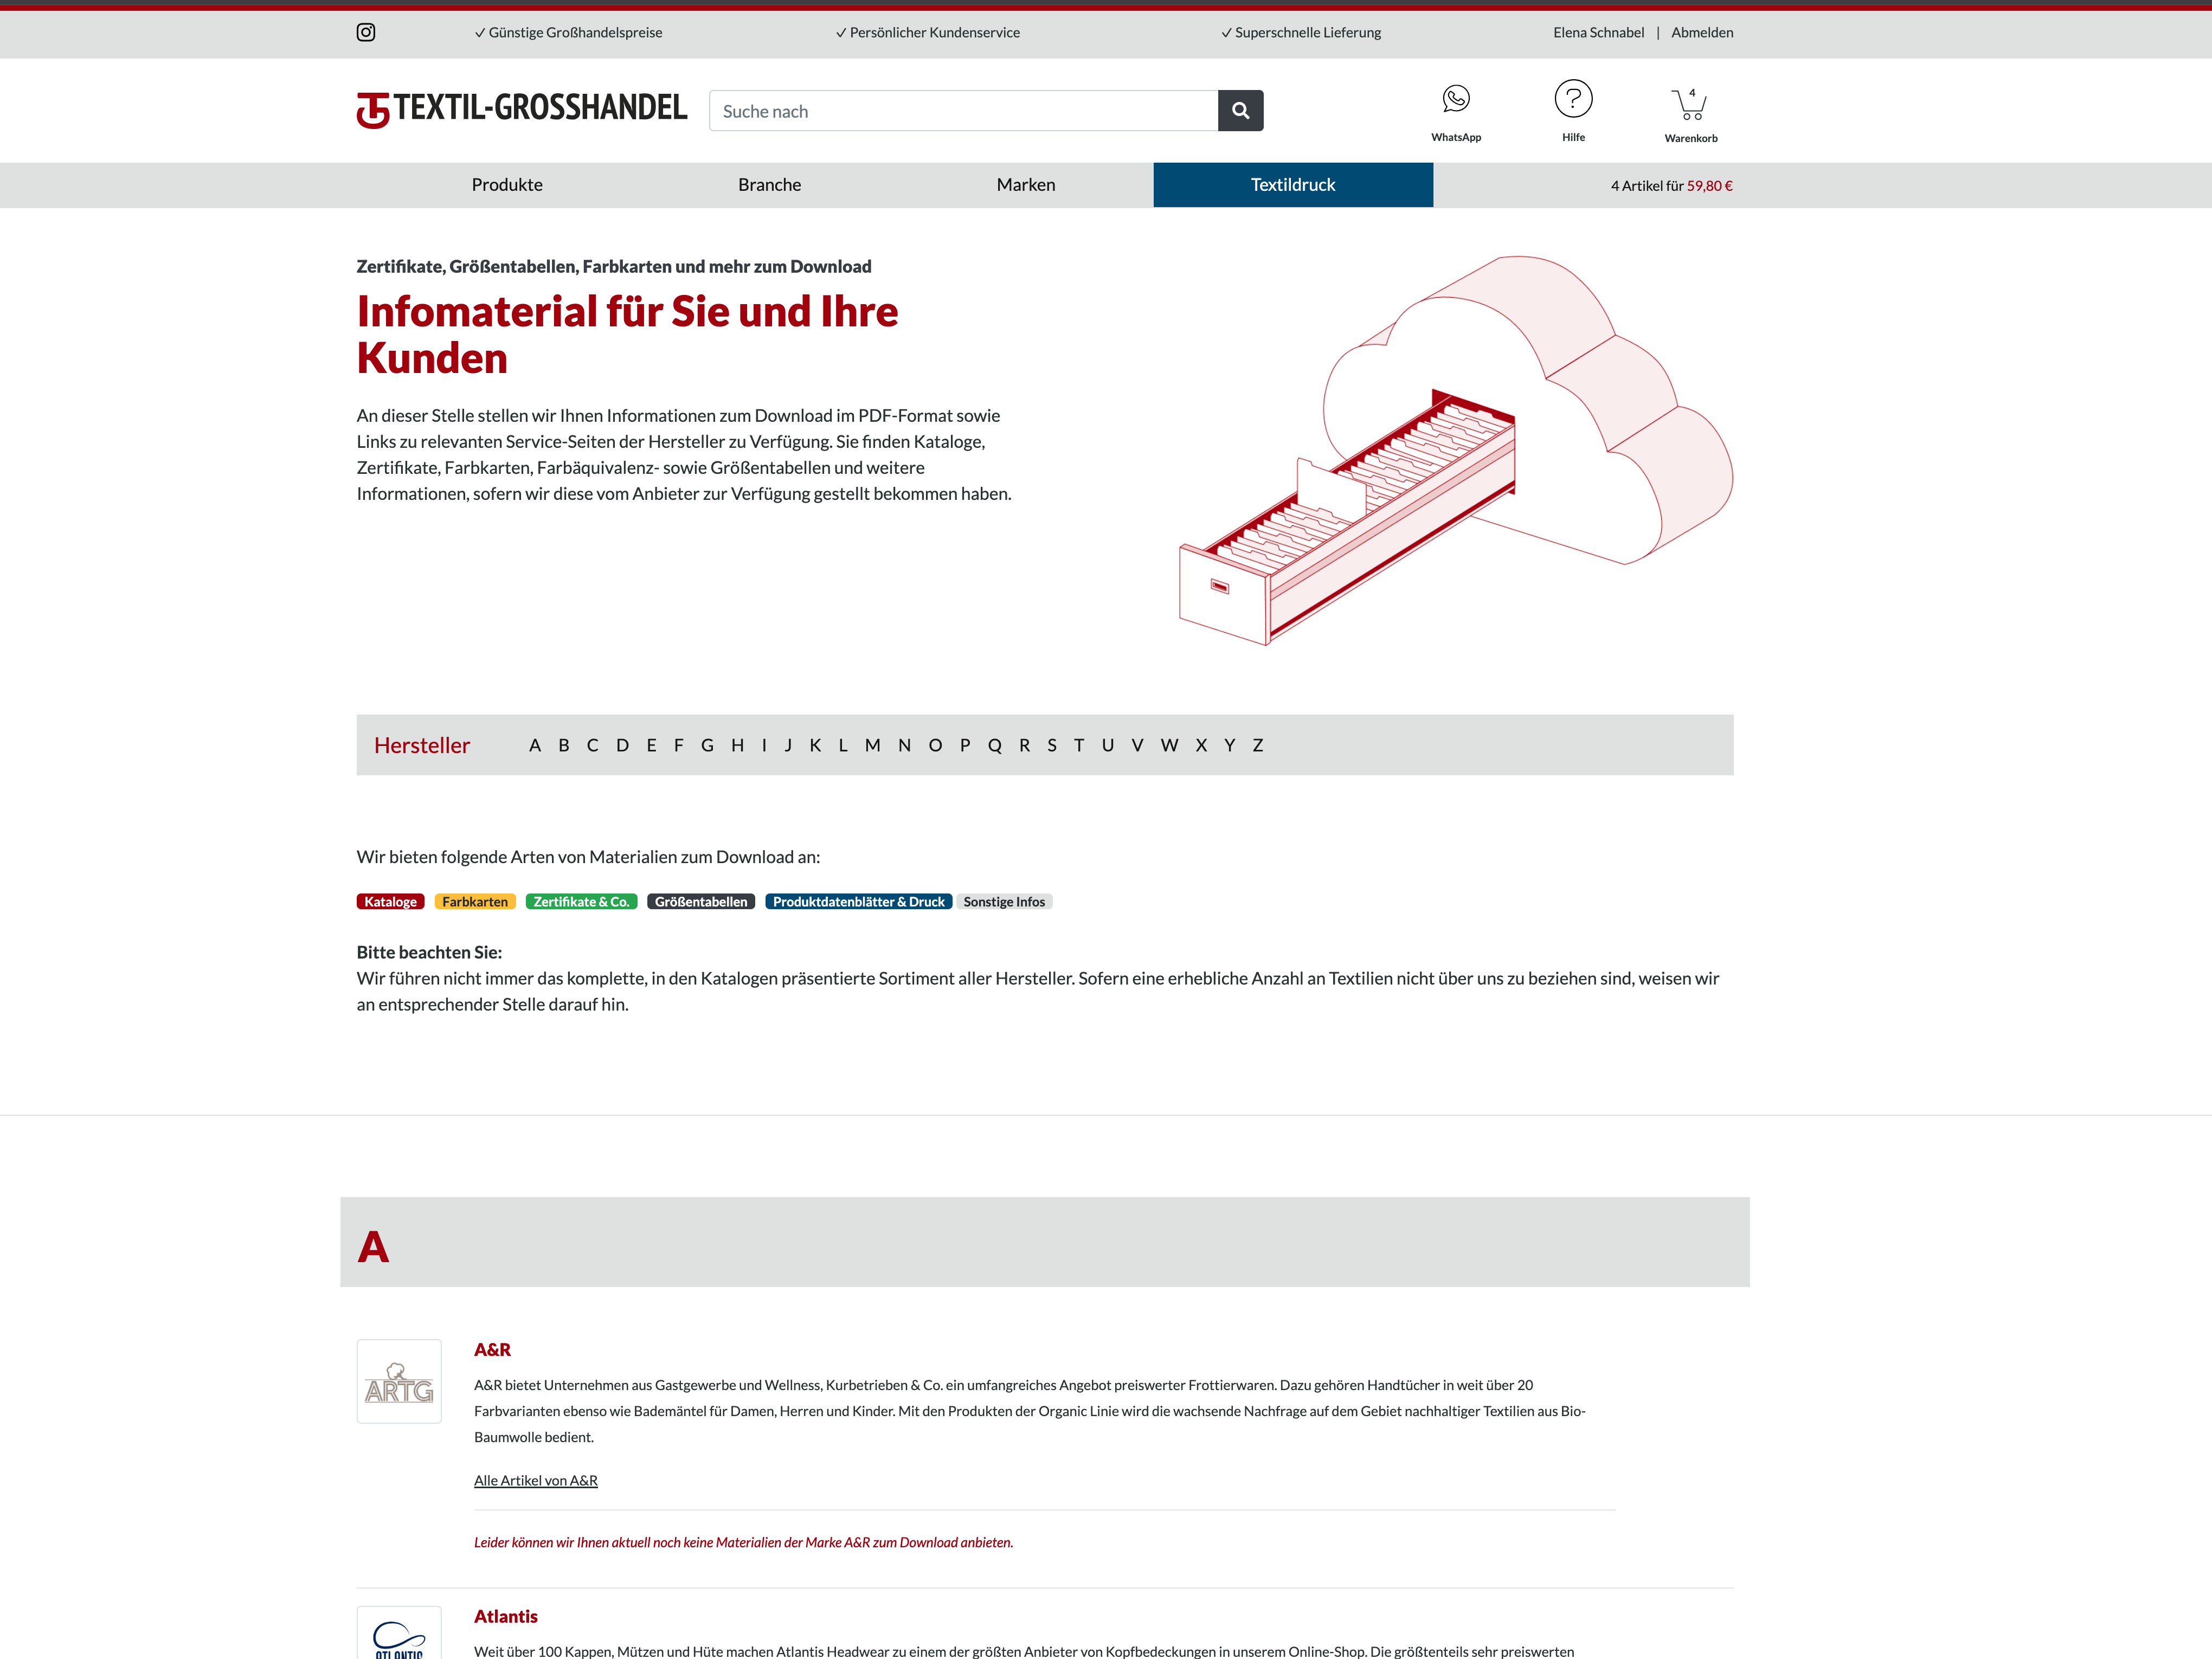
Task: Click the red Kataloge tag
Action: click(390, 902)
